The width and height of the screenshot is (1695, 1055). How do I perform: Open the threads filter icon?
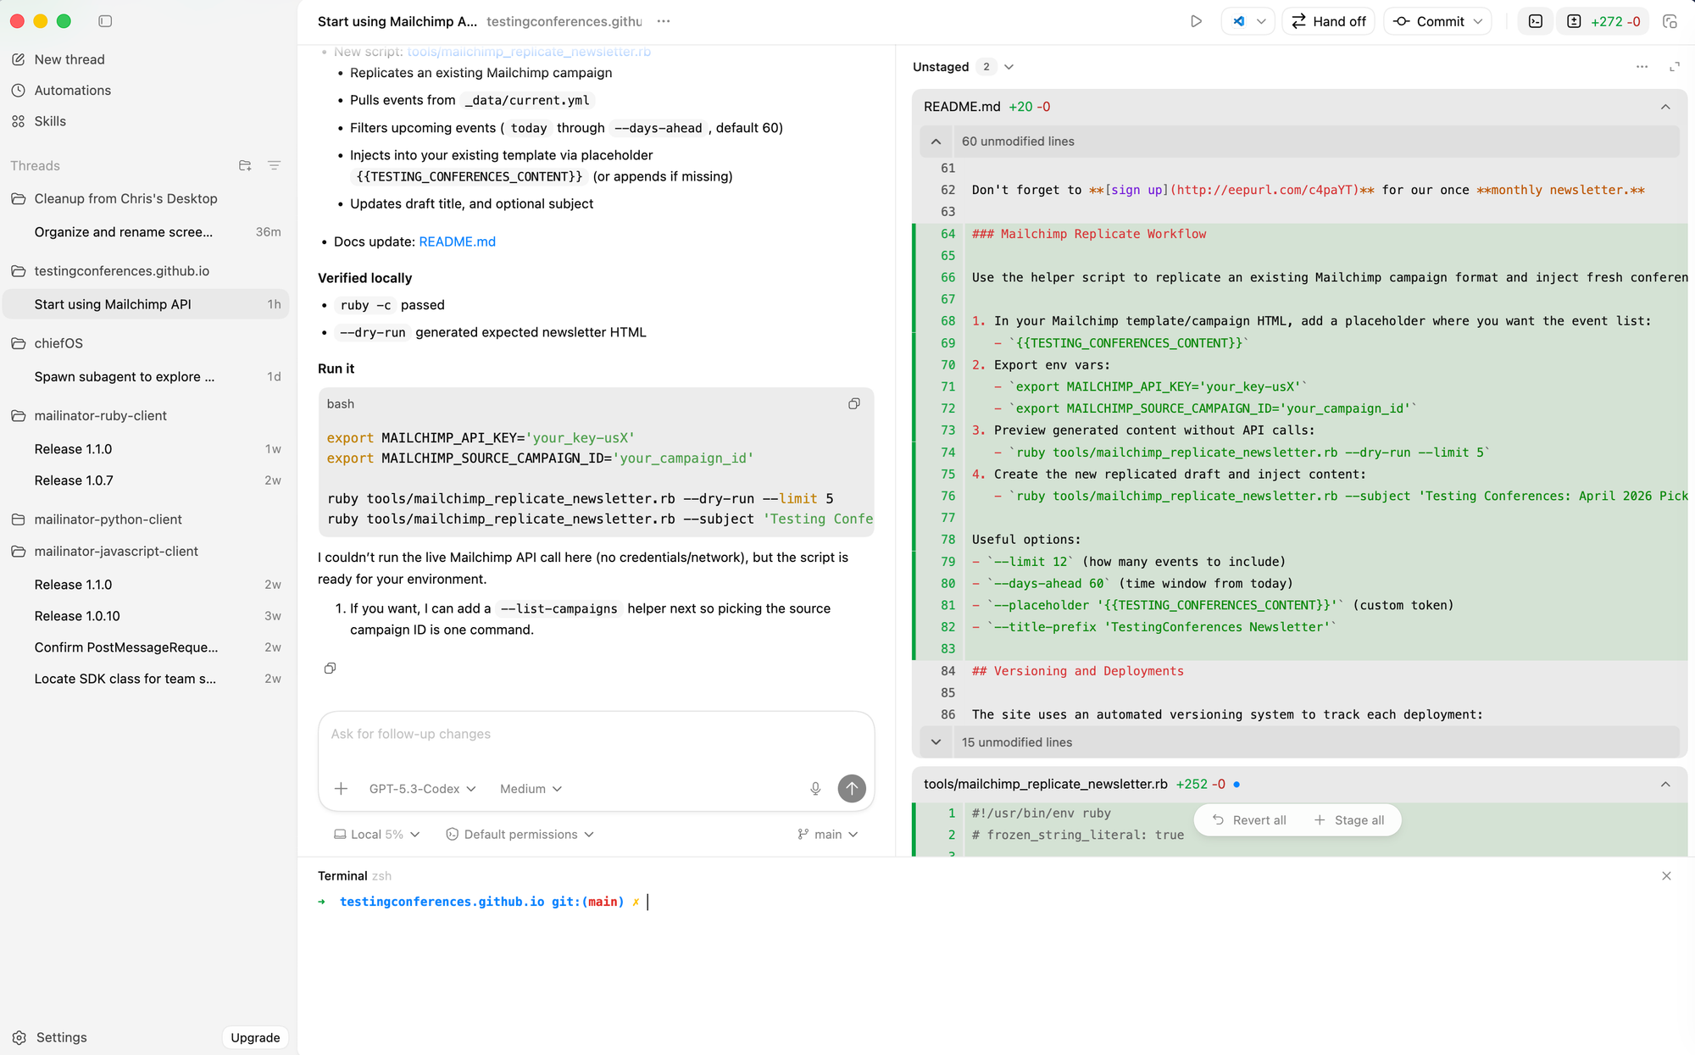pos(274,165)
